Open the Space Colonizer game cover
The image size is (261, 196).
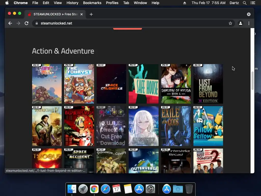click(x=111, y=84)
